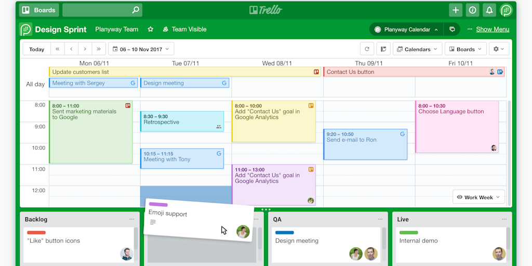Jump back with double-left arrows
This screenshot has height=266, width=532.
click(x=57, y=49)
